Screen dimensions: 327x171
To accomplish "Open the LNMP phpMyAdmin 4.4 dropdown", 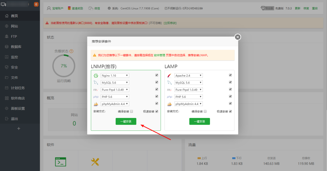I will [x=115, y=104].
